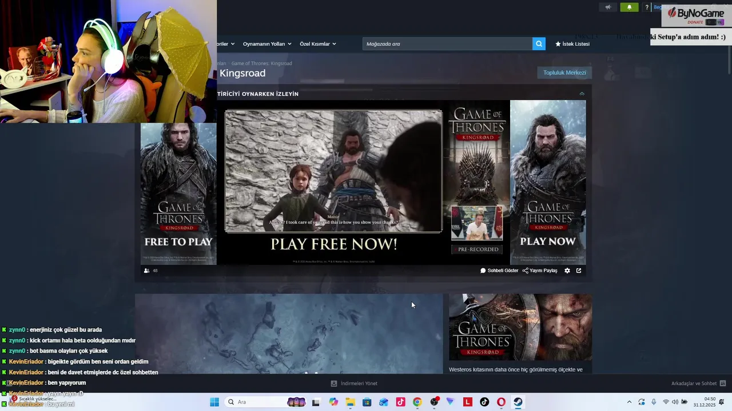Switch to Steam on the taskbar
This screenshot has width=732, height=411.
click(x=518, y=402)
